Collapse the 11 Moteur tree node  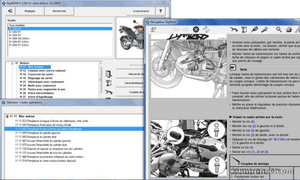[x=13, y=63]
